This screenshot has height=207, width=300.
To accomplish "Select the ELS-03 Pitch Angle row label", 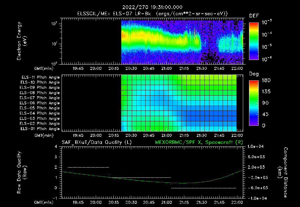I will [x=40, y=118].
